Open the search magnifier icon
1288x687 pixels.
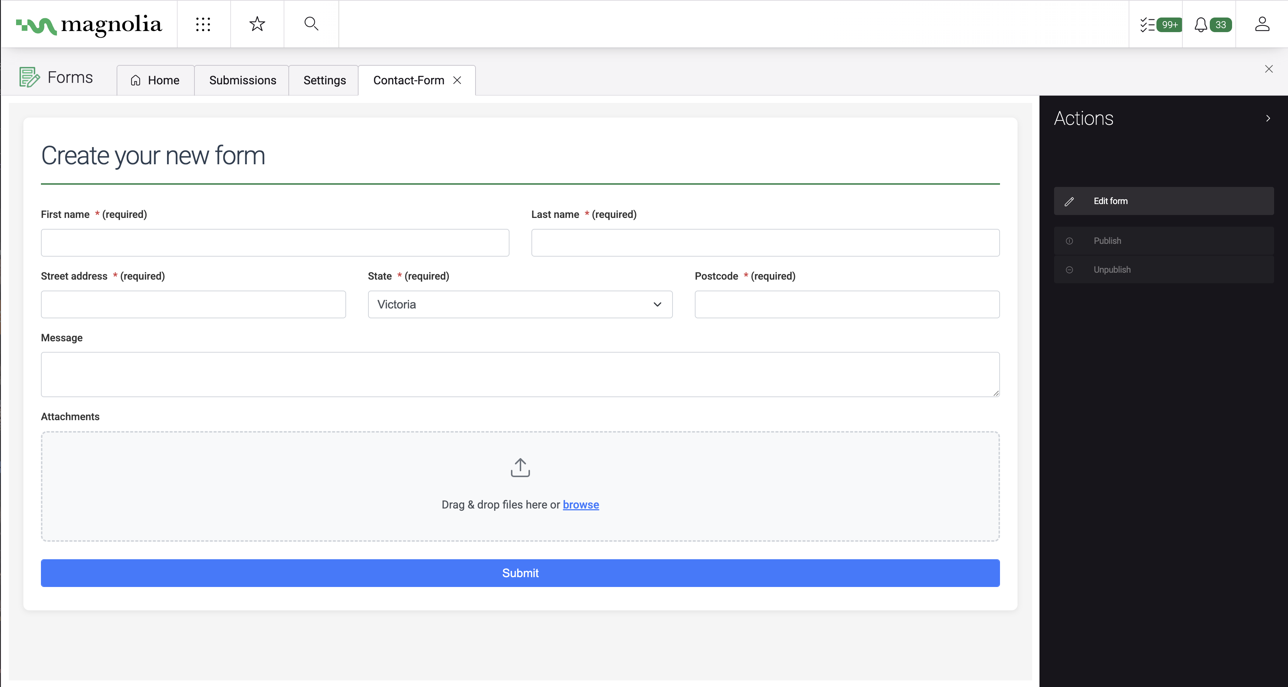(311, 24)
